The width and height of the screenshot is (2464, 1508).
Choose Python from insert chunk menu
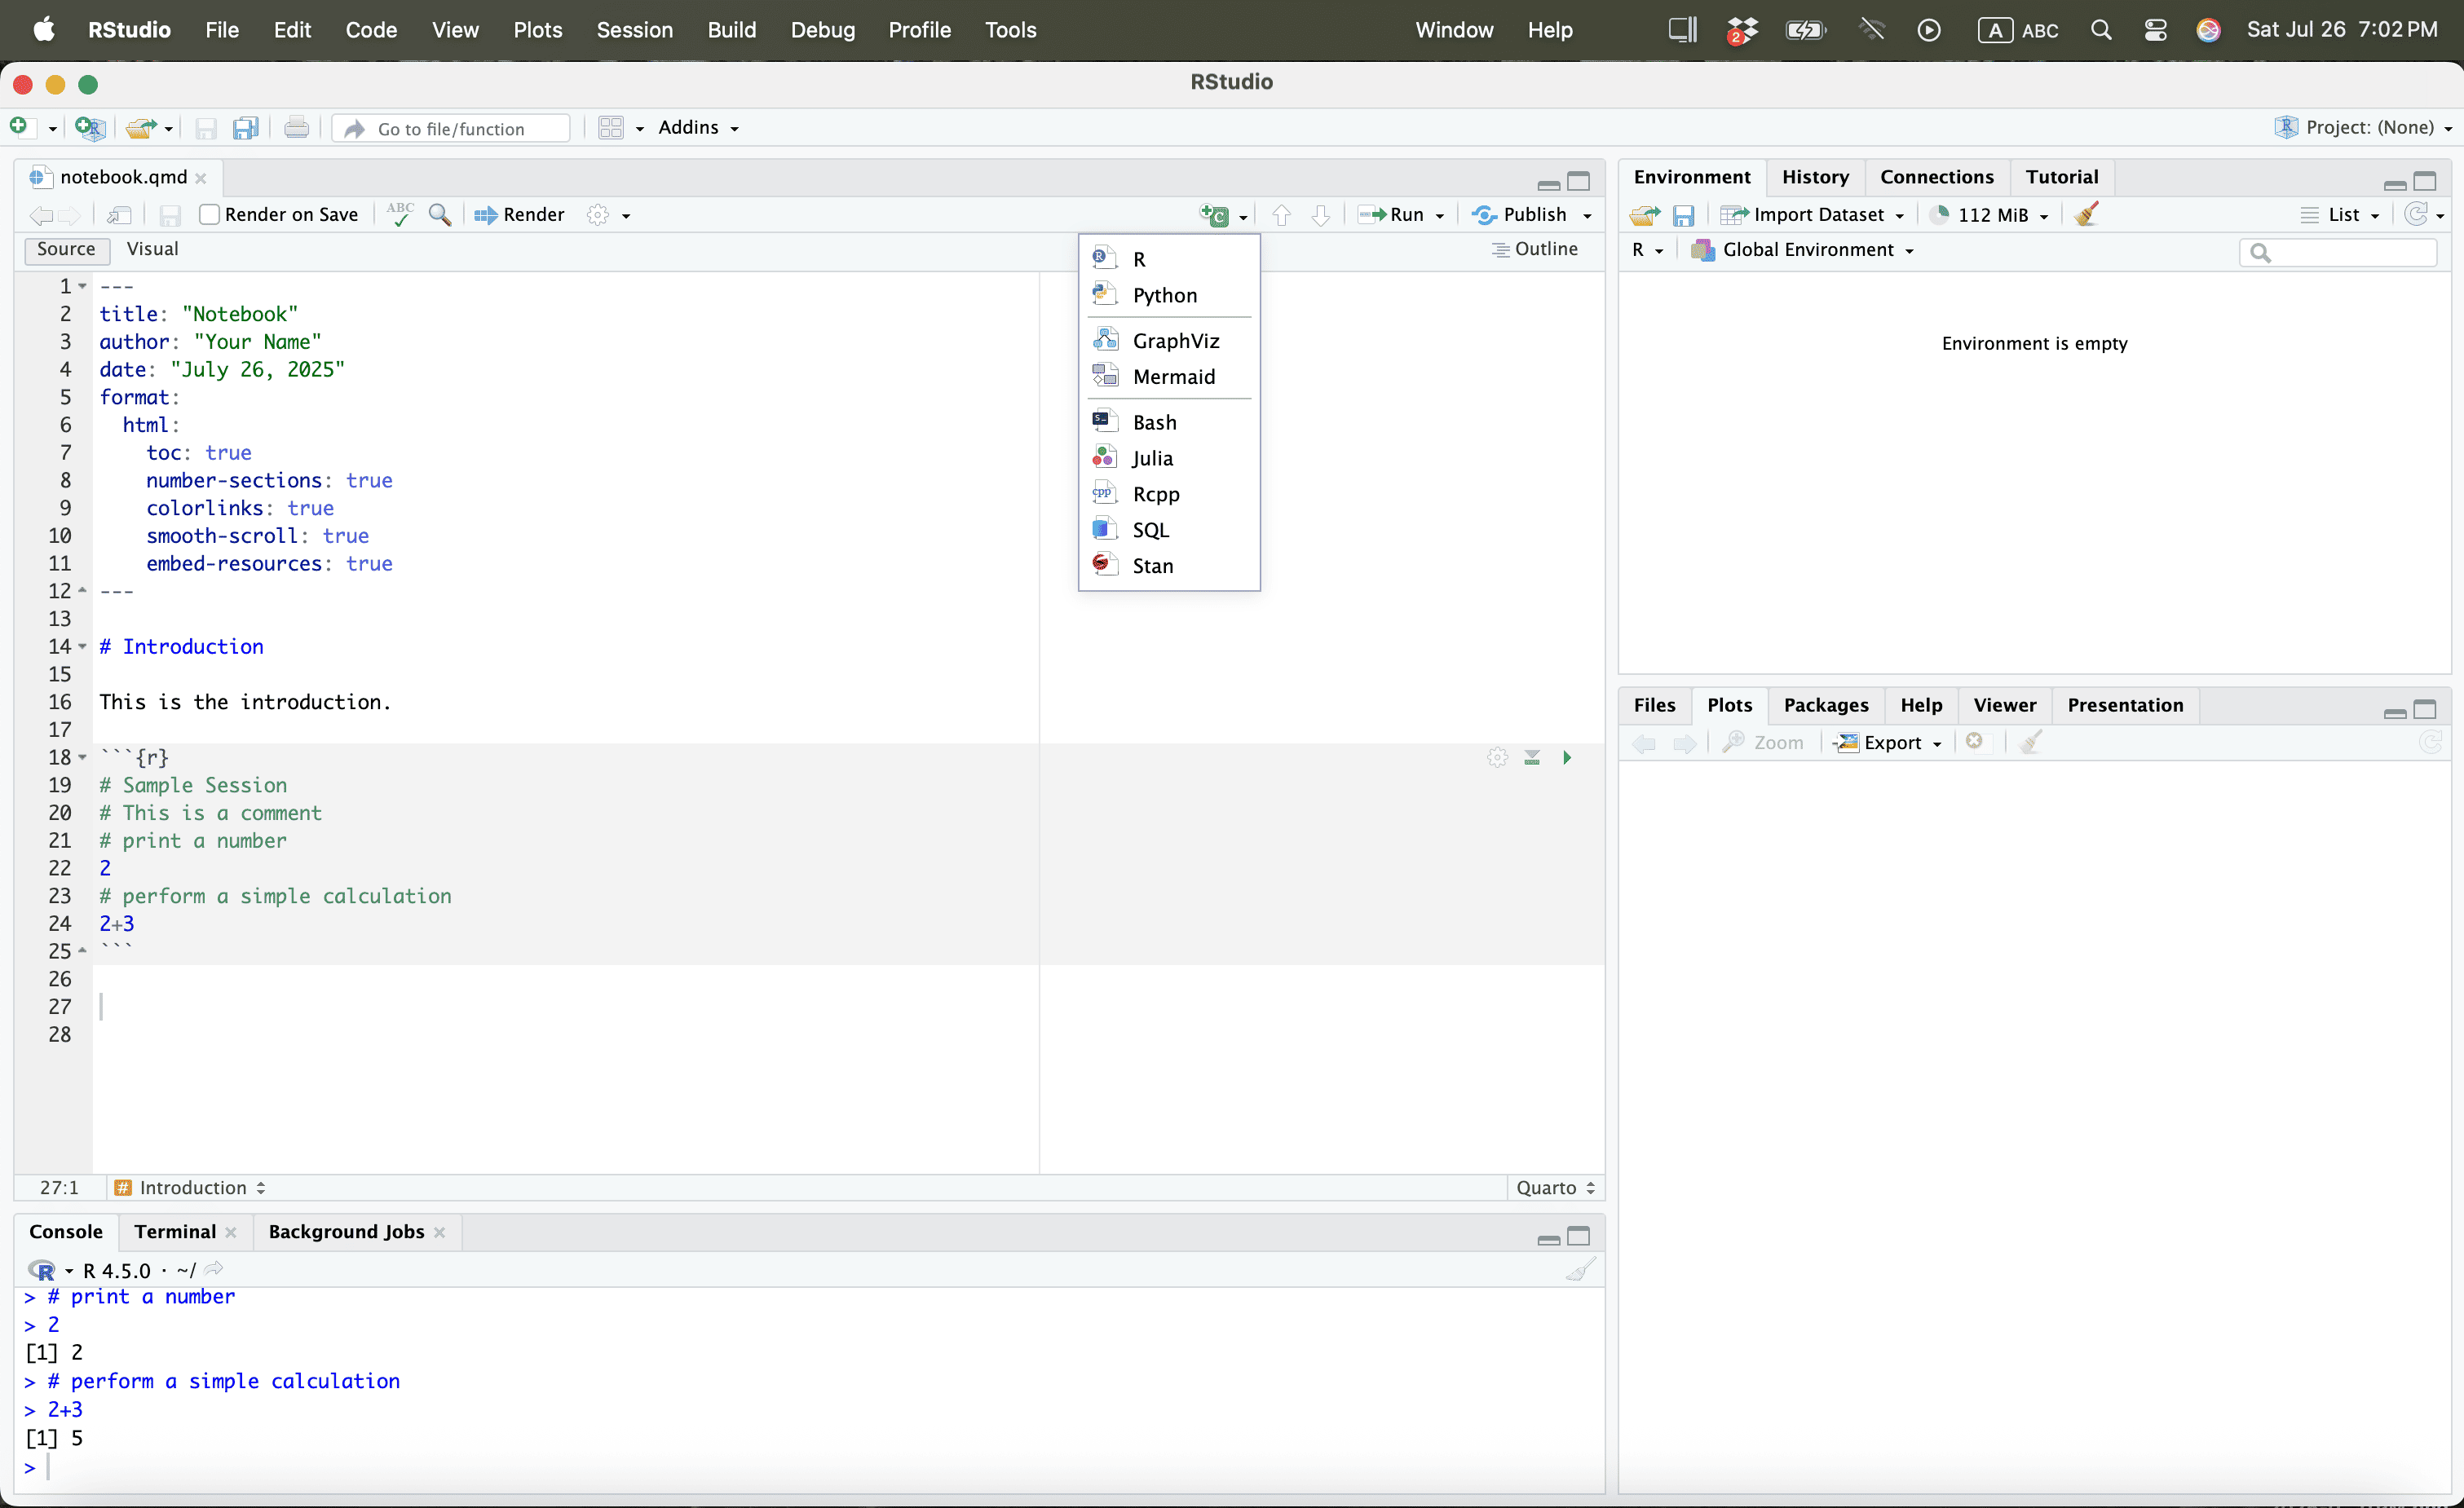(x=1164, y=295)
